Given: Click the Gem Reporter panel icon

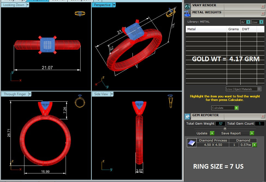Looking at the screenshot, I should click(x=187, y=116).
